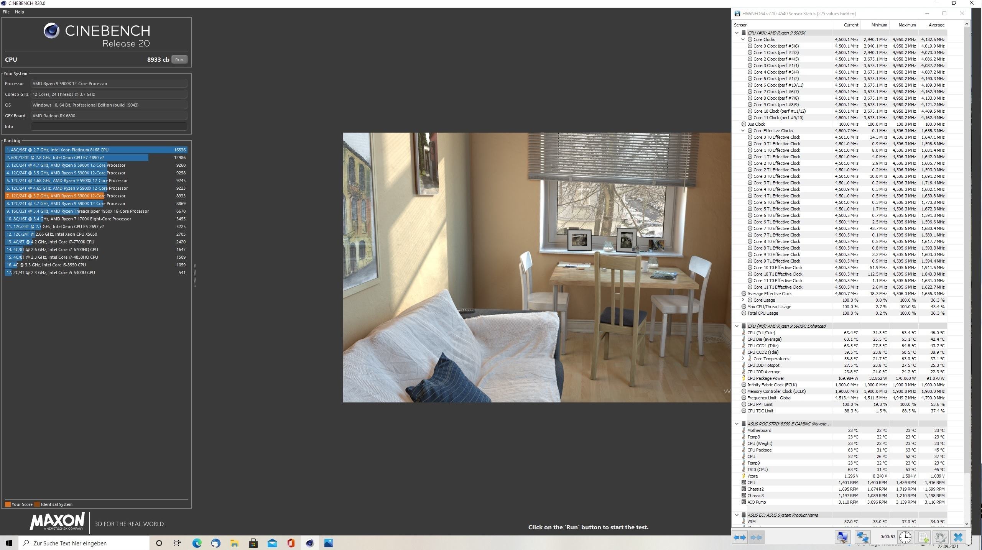Reset sensor timer with the clock icon
This screenshot has width=982, height=550.
pyautogui.click(x=905, y=537)
